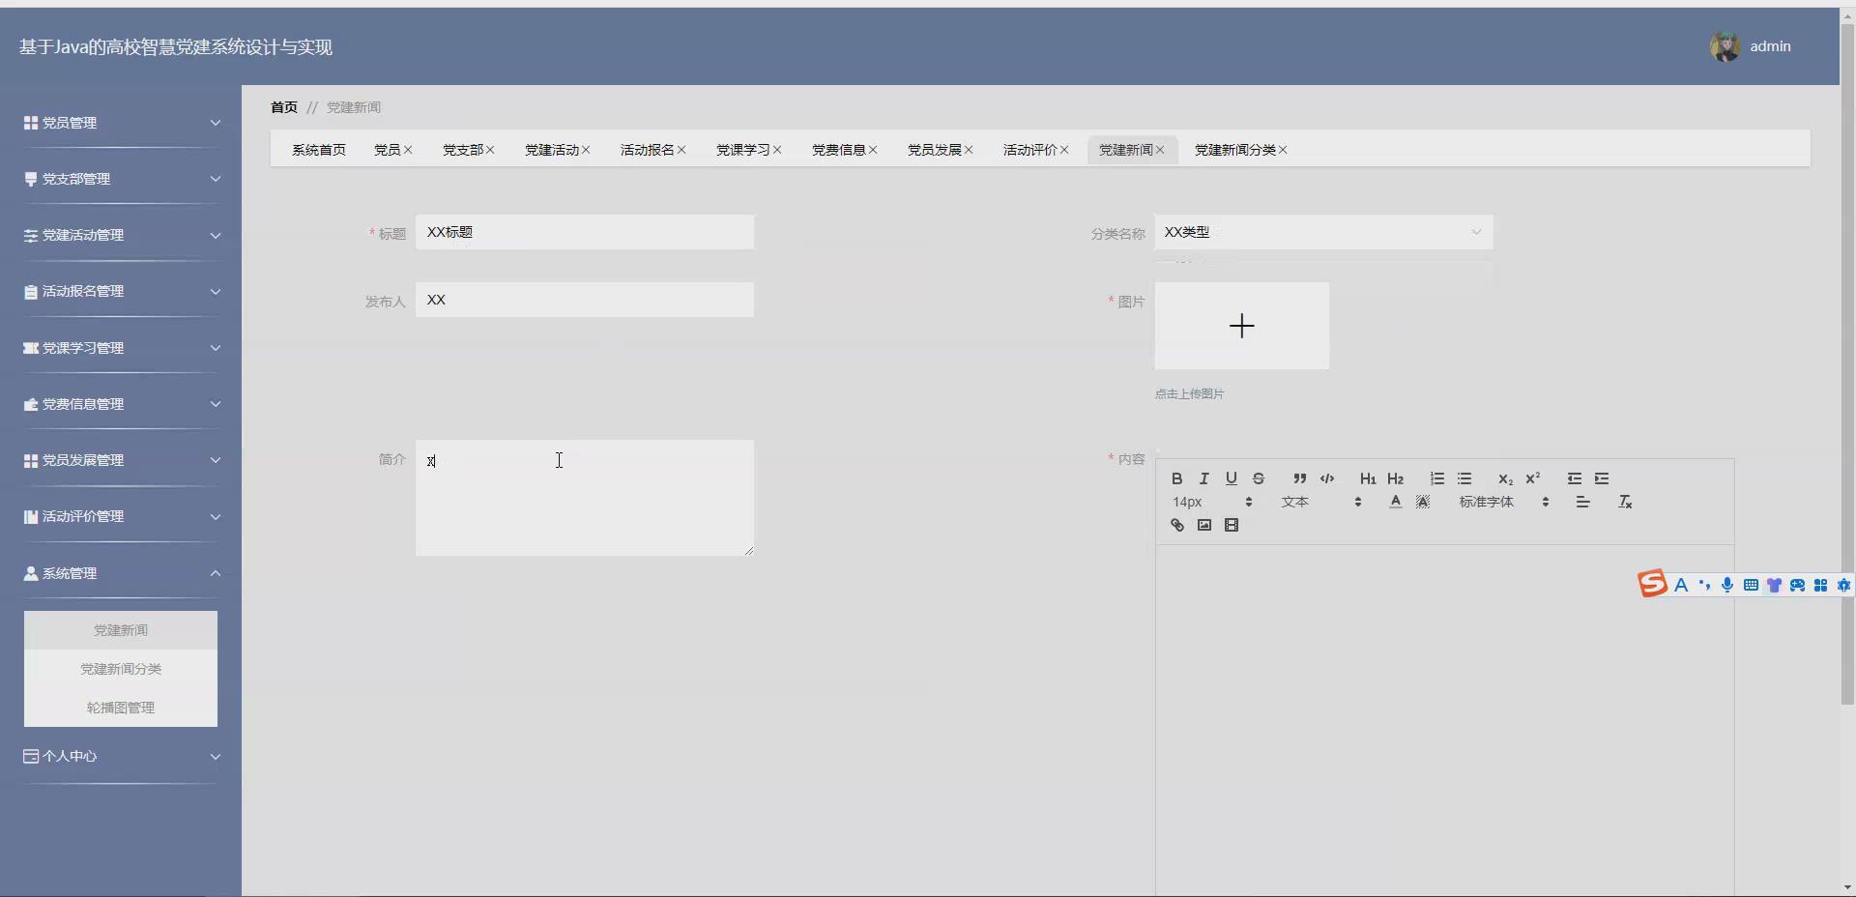
Task: Click the page vertical scrollbar
Action: (1847, 362)
